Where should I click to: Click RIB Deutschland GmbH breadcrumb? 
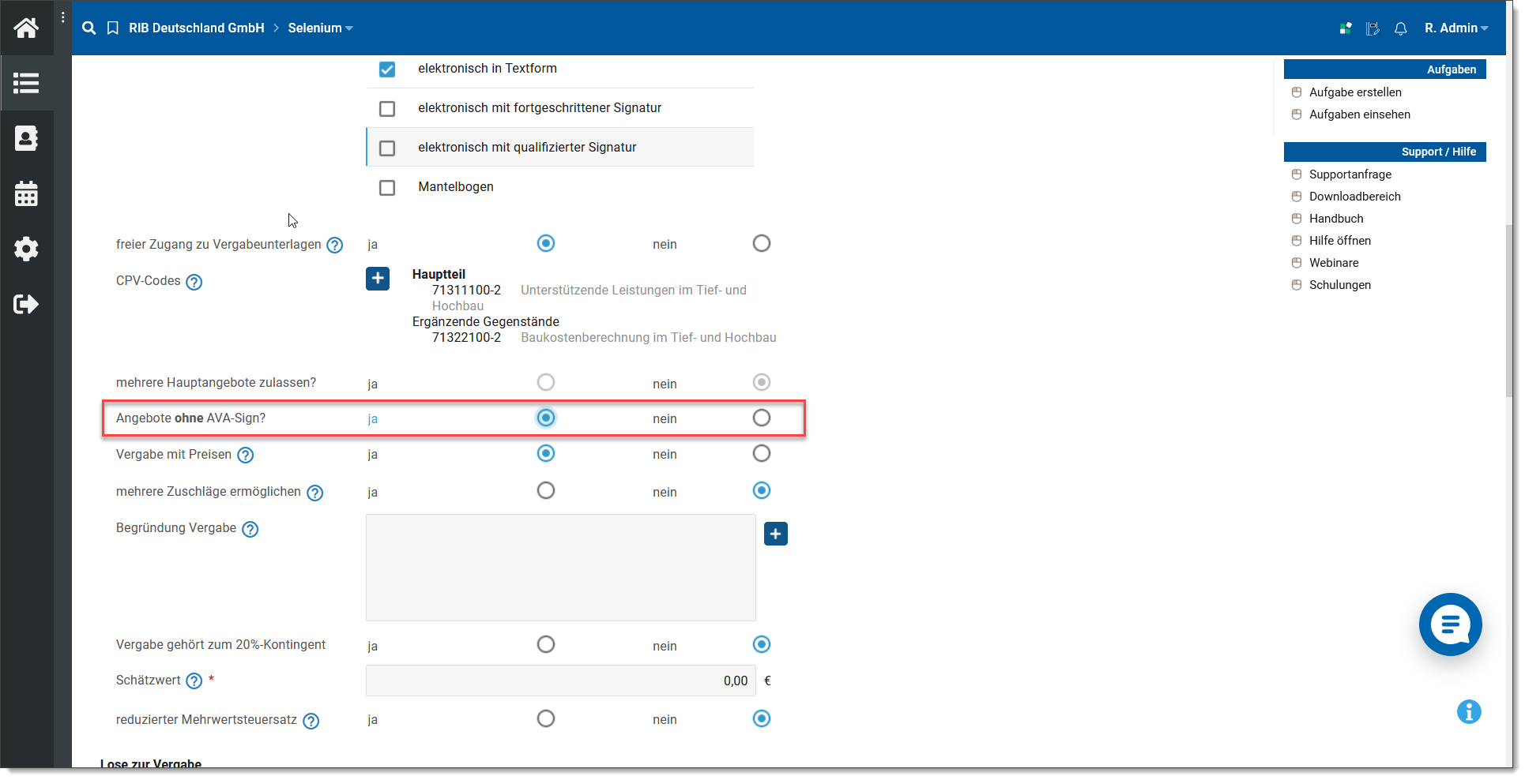197,28
